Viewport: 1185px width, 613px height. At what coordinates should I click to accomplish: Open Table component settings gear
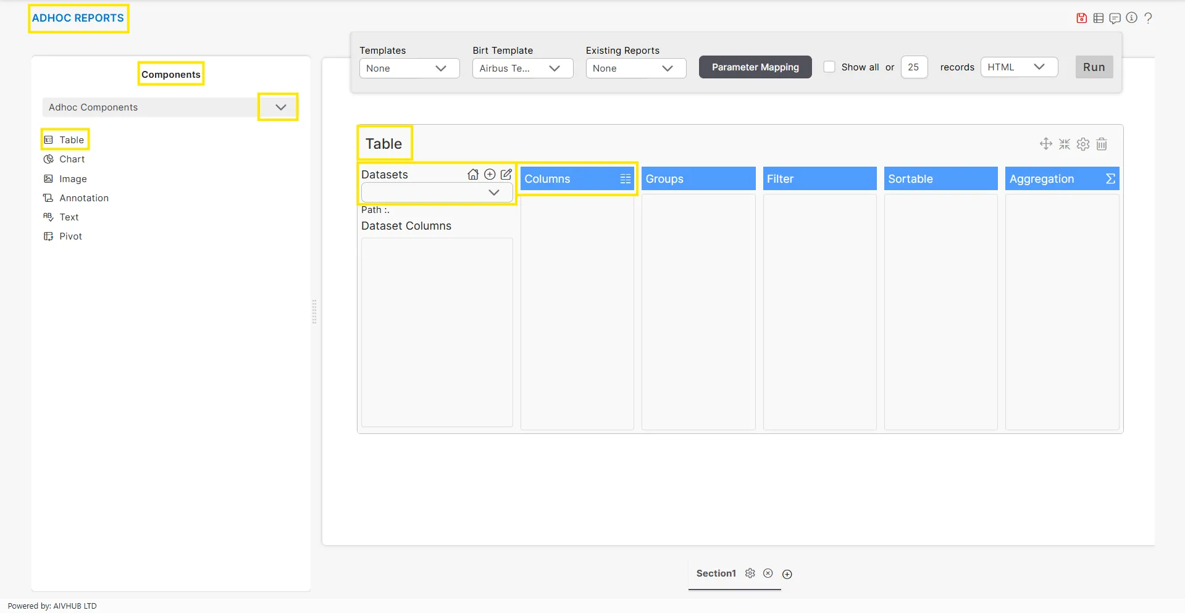click(x=1083, y=144)
